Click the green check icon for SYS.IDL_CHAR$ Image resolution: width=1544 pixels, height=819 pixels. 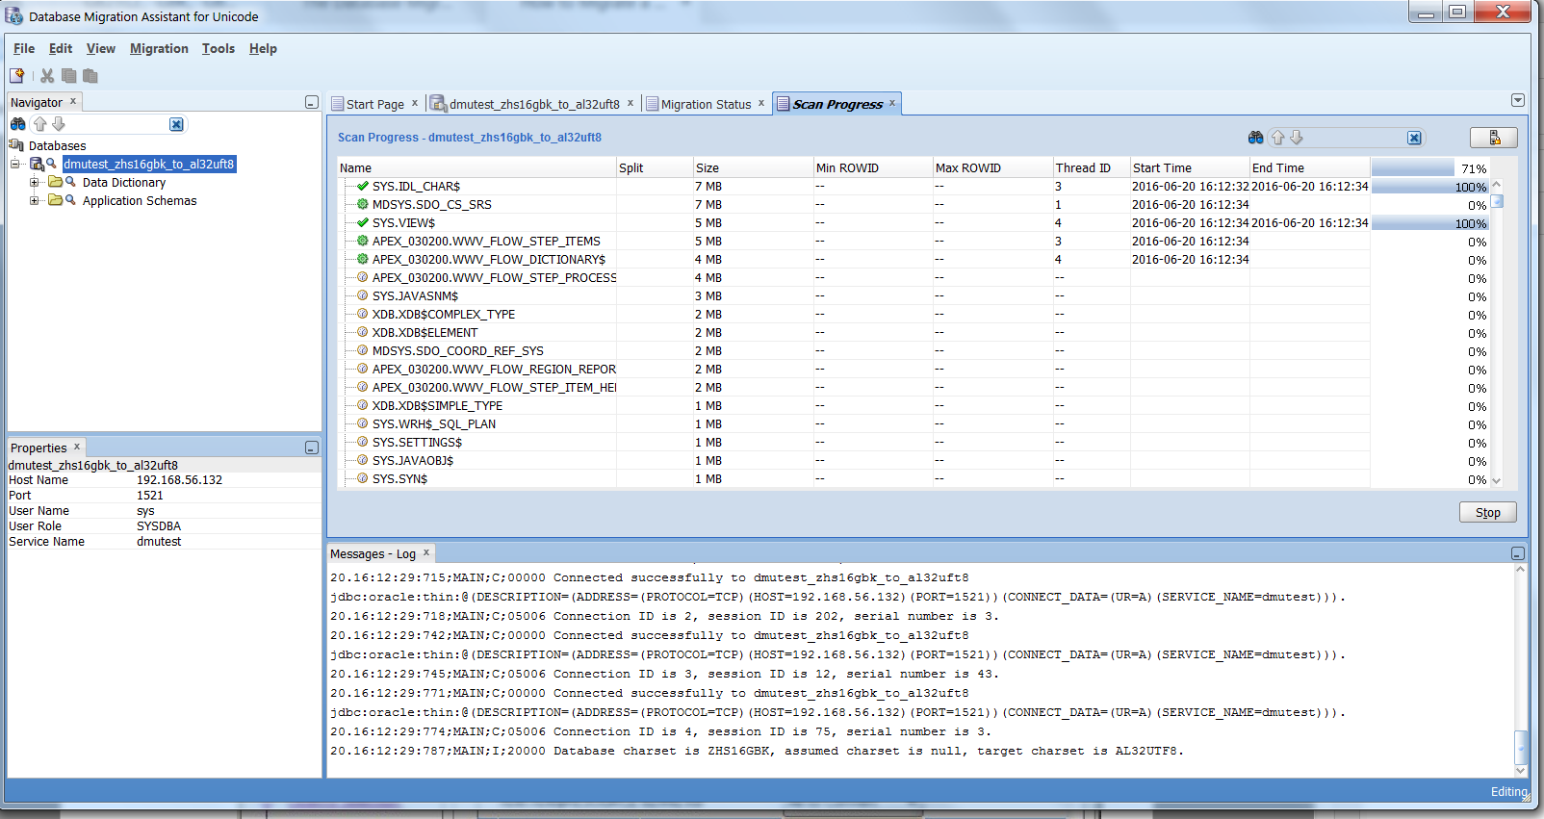pos(363,186)
